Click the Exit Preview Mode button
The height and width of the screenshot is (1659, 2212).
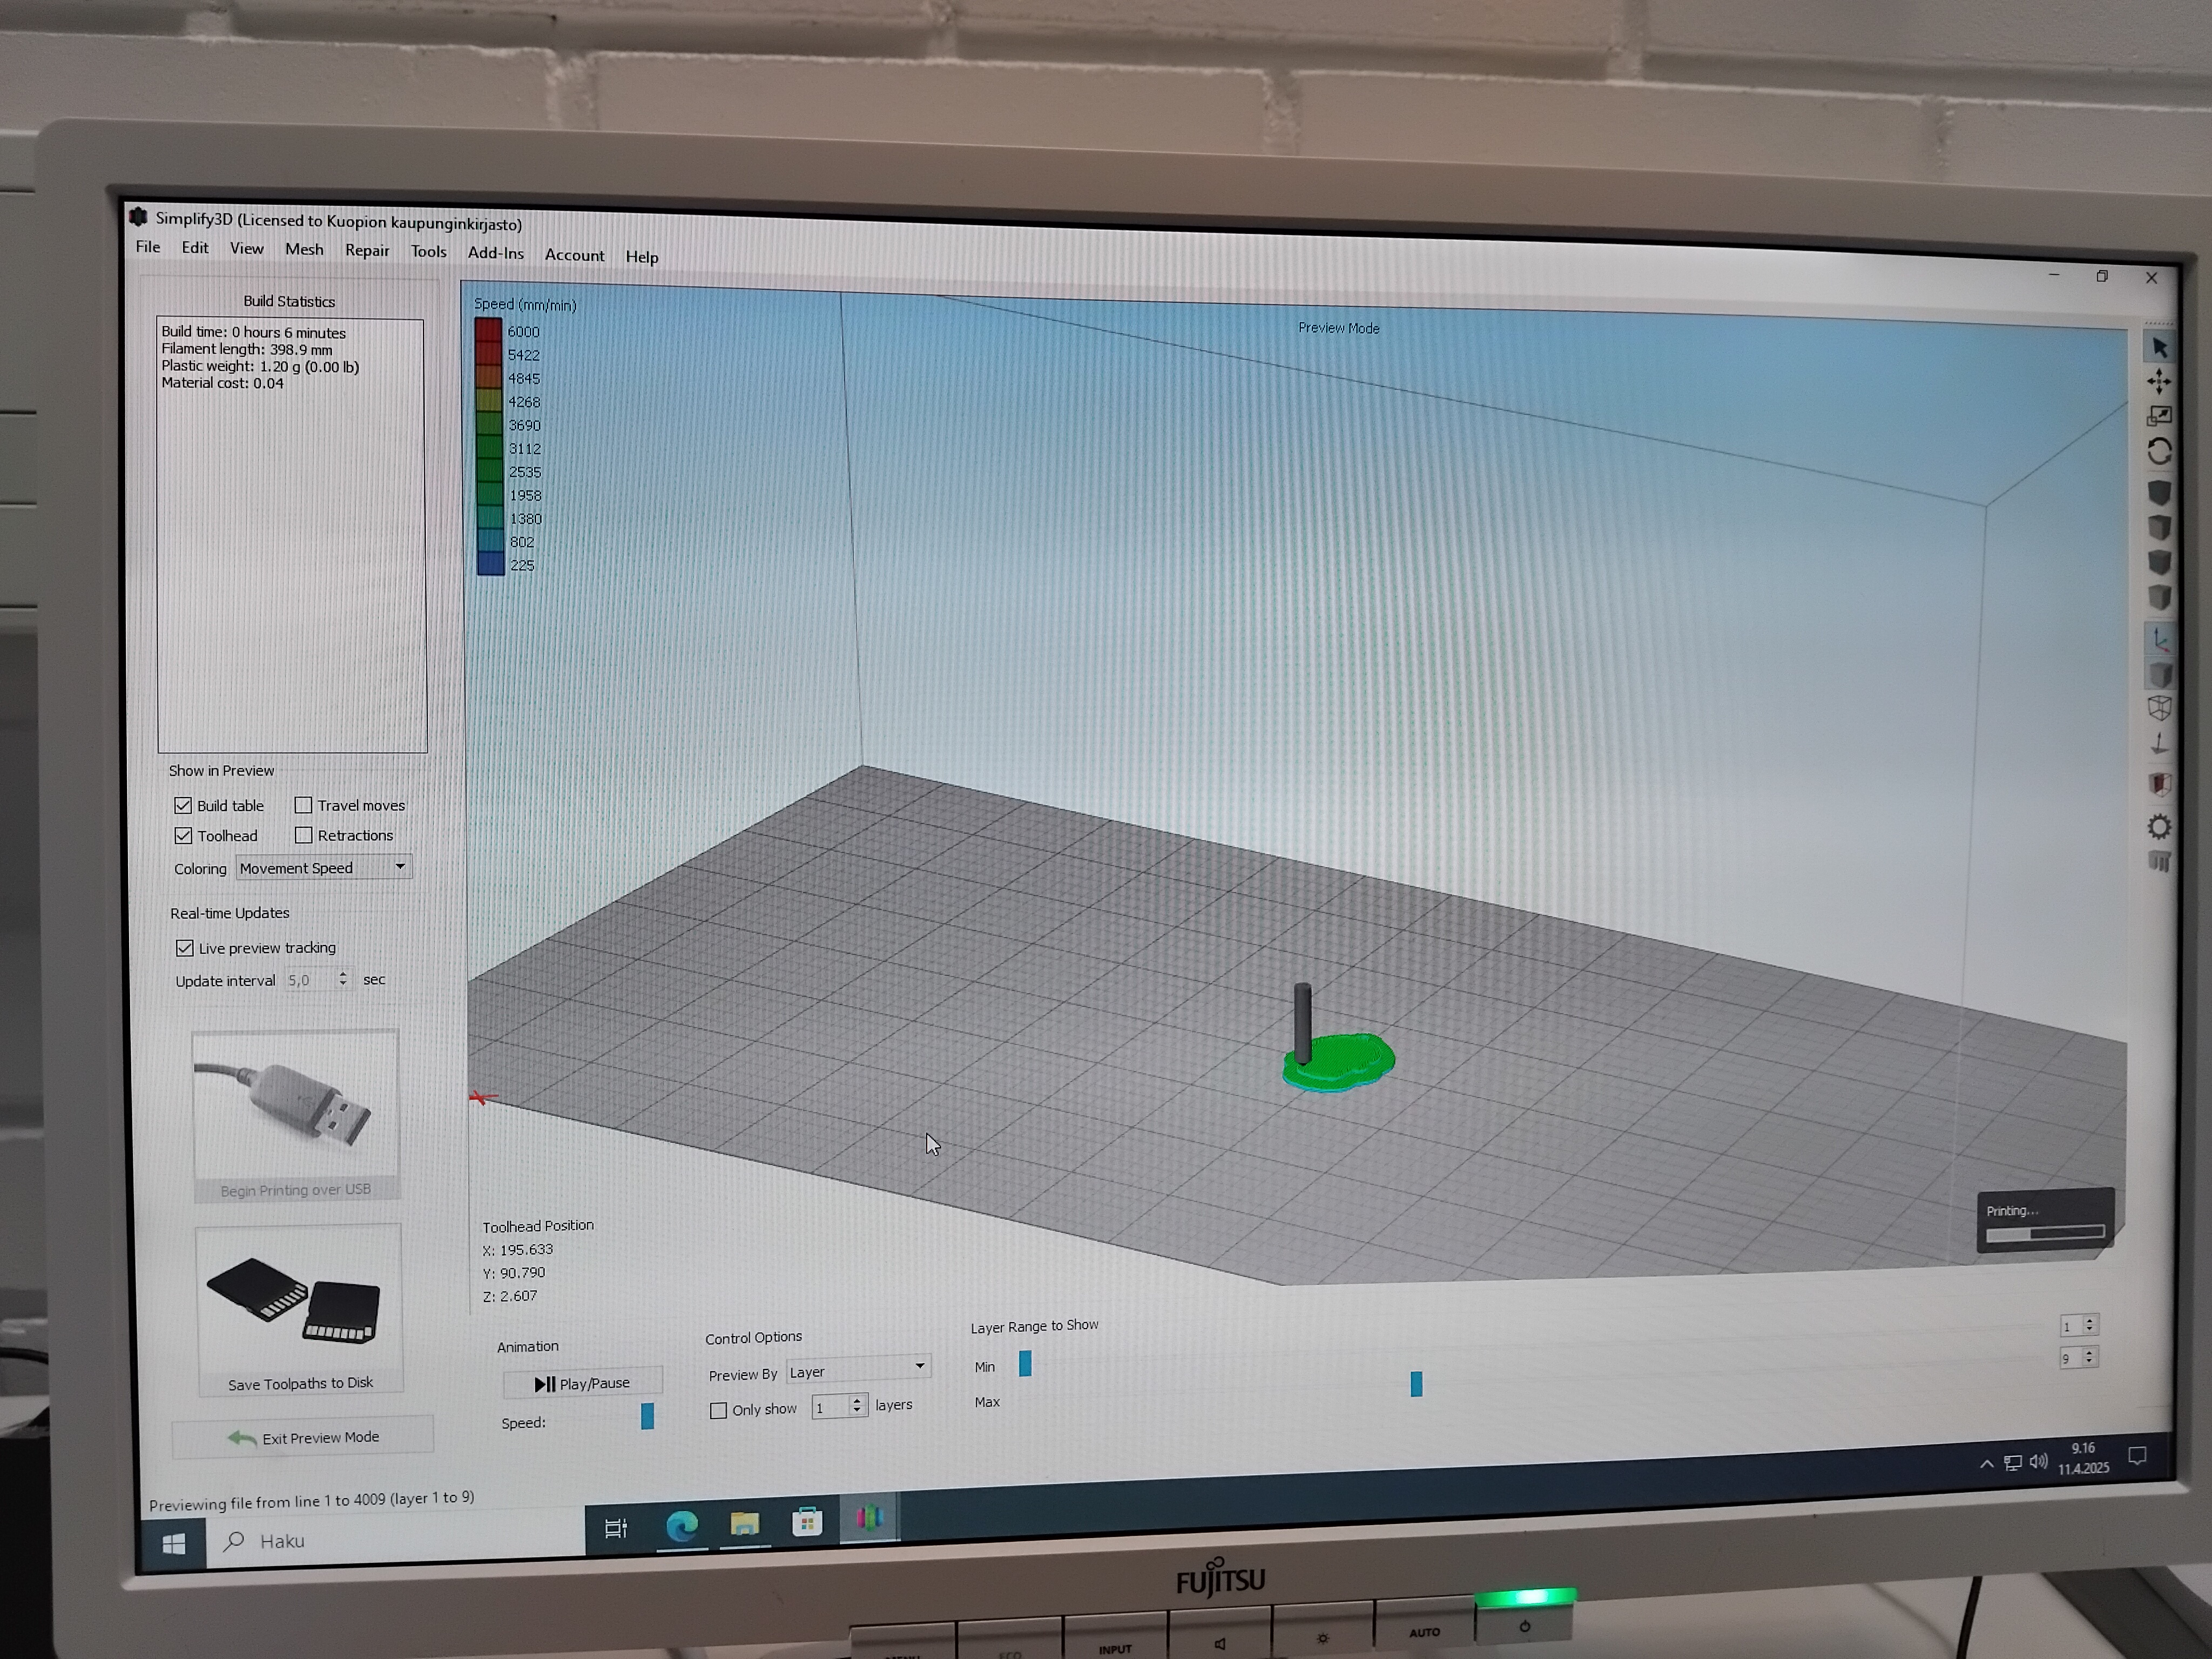pyautogui.click(x=303, y=1437)
